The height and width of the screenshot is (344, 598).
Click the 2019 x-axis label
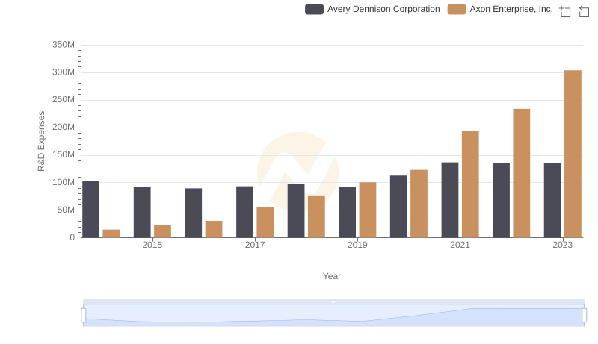pyautogui.click(x=357, y=245)
